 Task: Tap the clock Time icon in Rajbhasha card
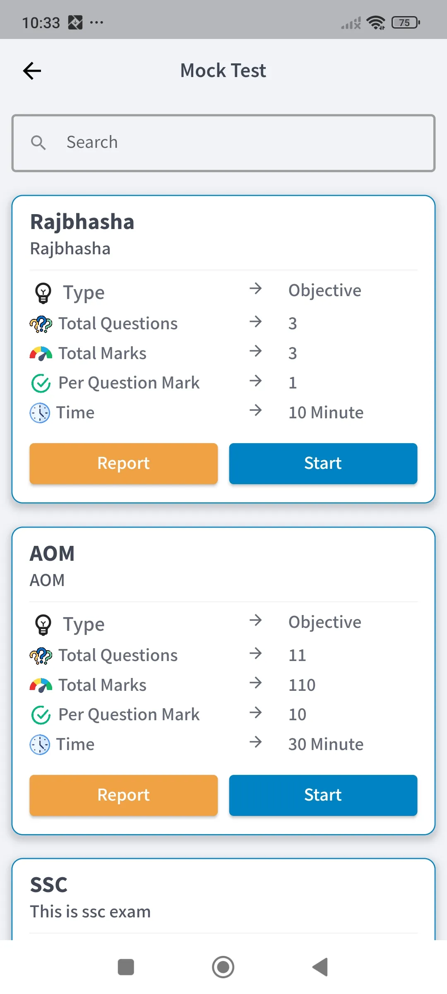pyautogui.click(x=40, y=413)
